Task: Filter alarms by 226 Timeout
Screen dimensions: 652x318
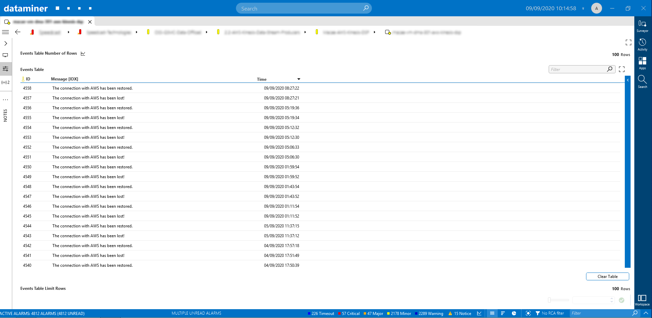Action: [x=321, y=314]
